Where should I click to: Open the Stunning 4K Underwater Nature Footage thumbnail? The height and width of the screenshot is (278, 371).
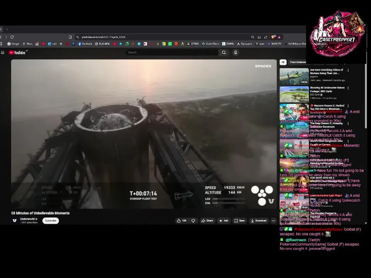pyautogui.click(x=294, y=94)
